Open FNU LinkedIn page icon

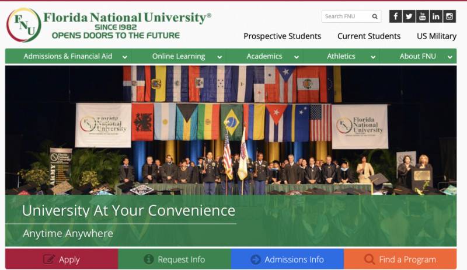click(435, 16)
